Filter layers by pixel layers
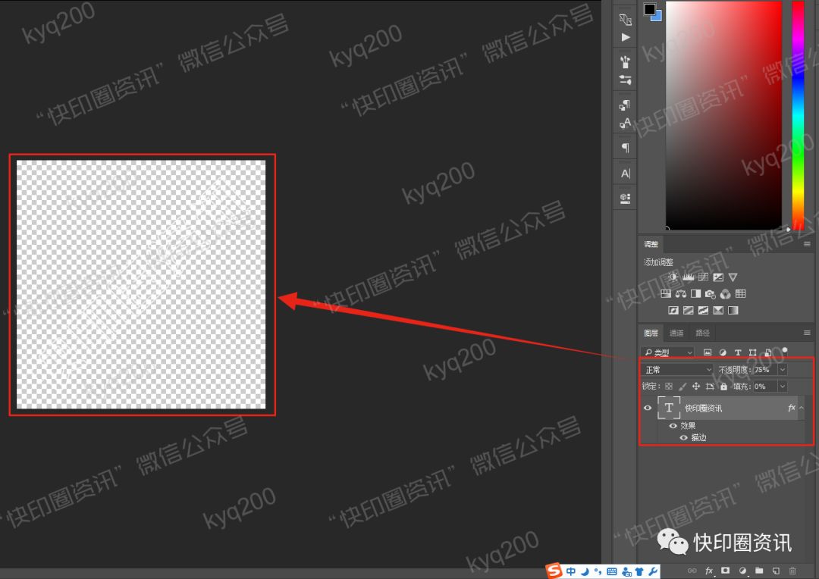Screen dimensions: 819x579 [708, 352]
